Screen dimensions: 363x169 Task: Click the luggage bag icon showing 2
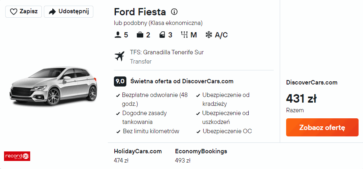tap(140, 35)
